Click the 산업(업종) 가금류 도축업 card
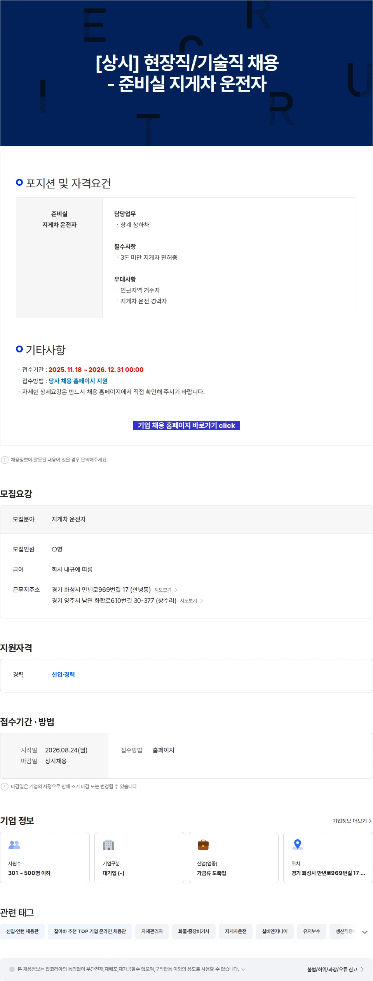This screenshot has height=981, width=373. tap(234, 858)
